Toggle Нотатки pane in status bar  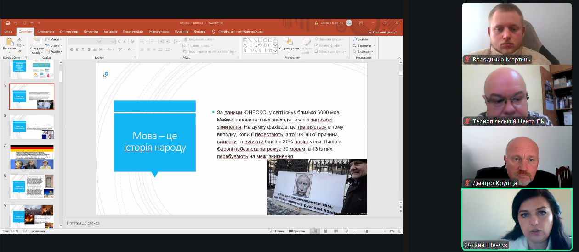[x=276, y=231]
